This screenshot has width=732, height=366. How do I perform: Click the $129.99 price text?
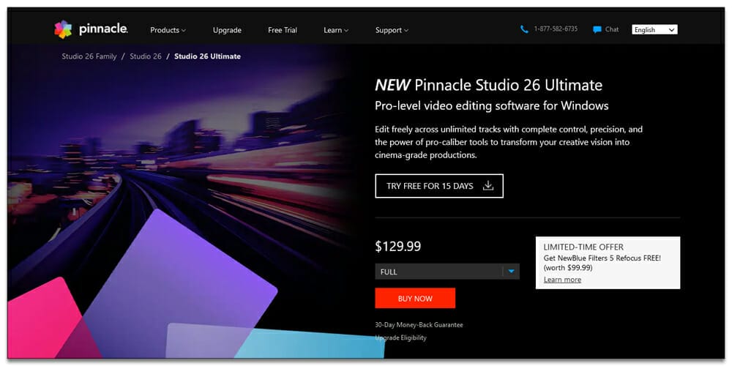point(397,247)
